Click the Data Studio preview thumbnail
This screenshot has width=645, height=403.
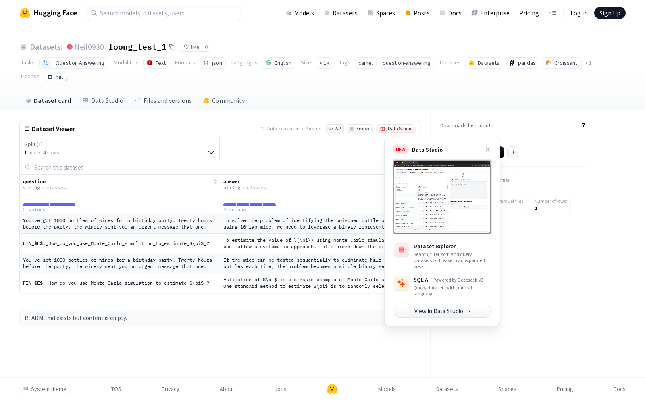(x=442, y=197)
